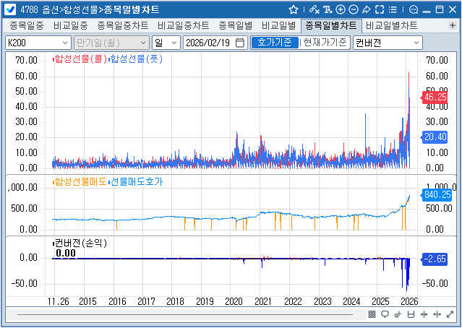This screenshot has height=328, width=462.
Task: Select the 호가기준 price basis option
Action: [274, 43]
